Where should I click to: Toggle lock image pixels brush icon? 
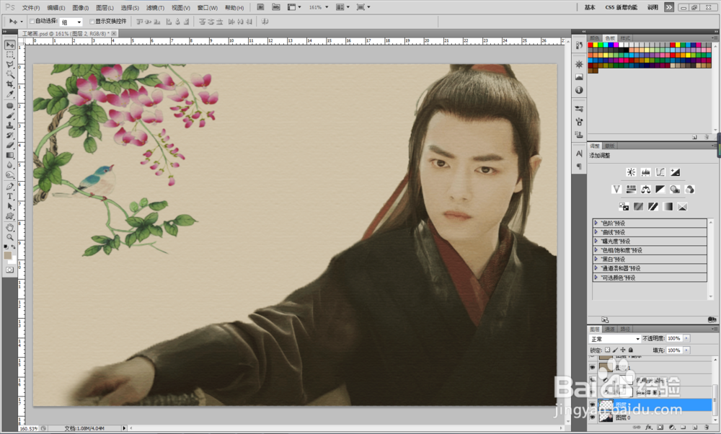click(x=615, y=350)
